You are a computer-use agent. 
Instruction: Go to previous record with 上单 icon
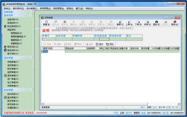129,22
